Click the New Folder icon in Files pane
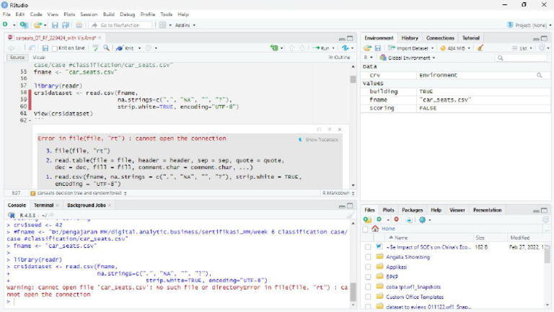 (x=368, y=220)
